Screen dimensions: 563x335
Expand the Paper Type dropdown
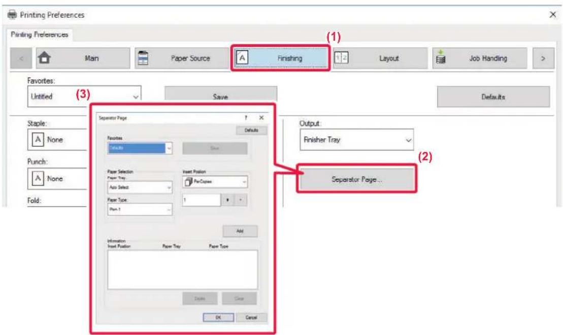point(140,209)
